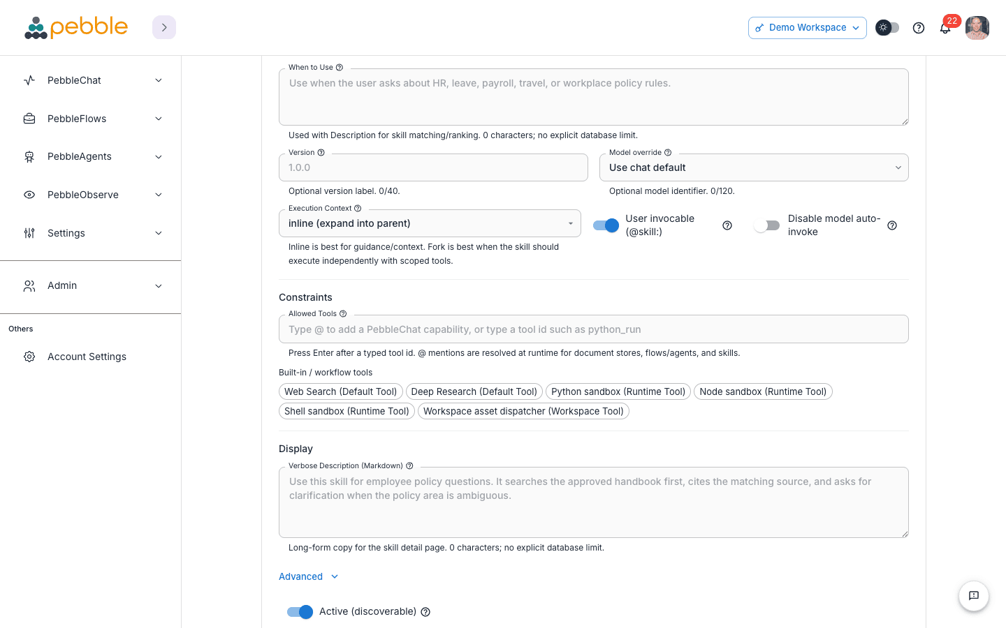Screen dimensions: 1006x628
Task: Open the user profile avatar
Action: (x=977, y=28)
